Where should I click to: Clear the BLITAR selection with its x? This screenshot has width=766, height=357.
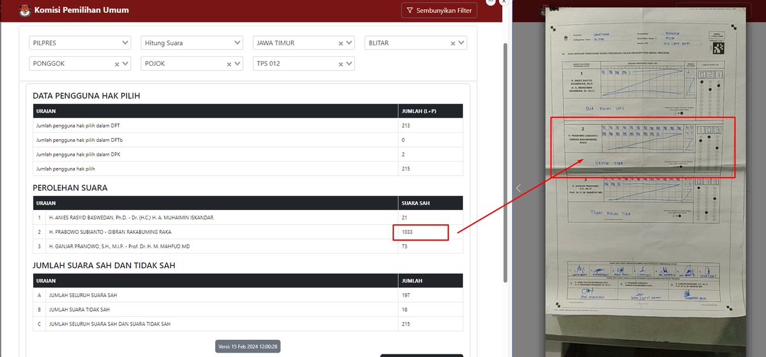coord(453,43)
